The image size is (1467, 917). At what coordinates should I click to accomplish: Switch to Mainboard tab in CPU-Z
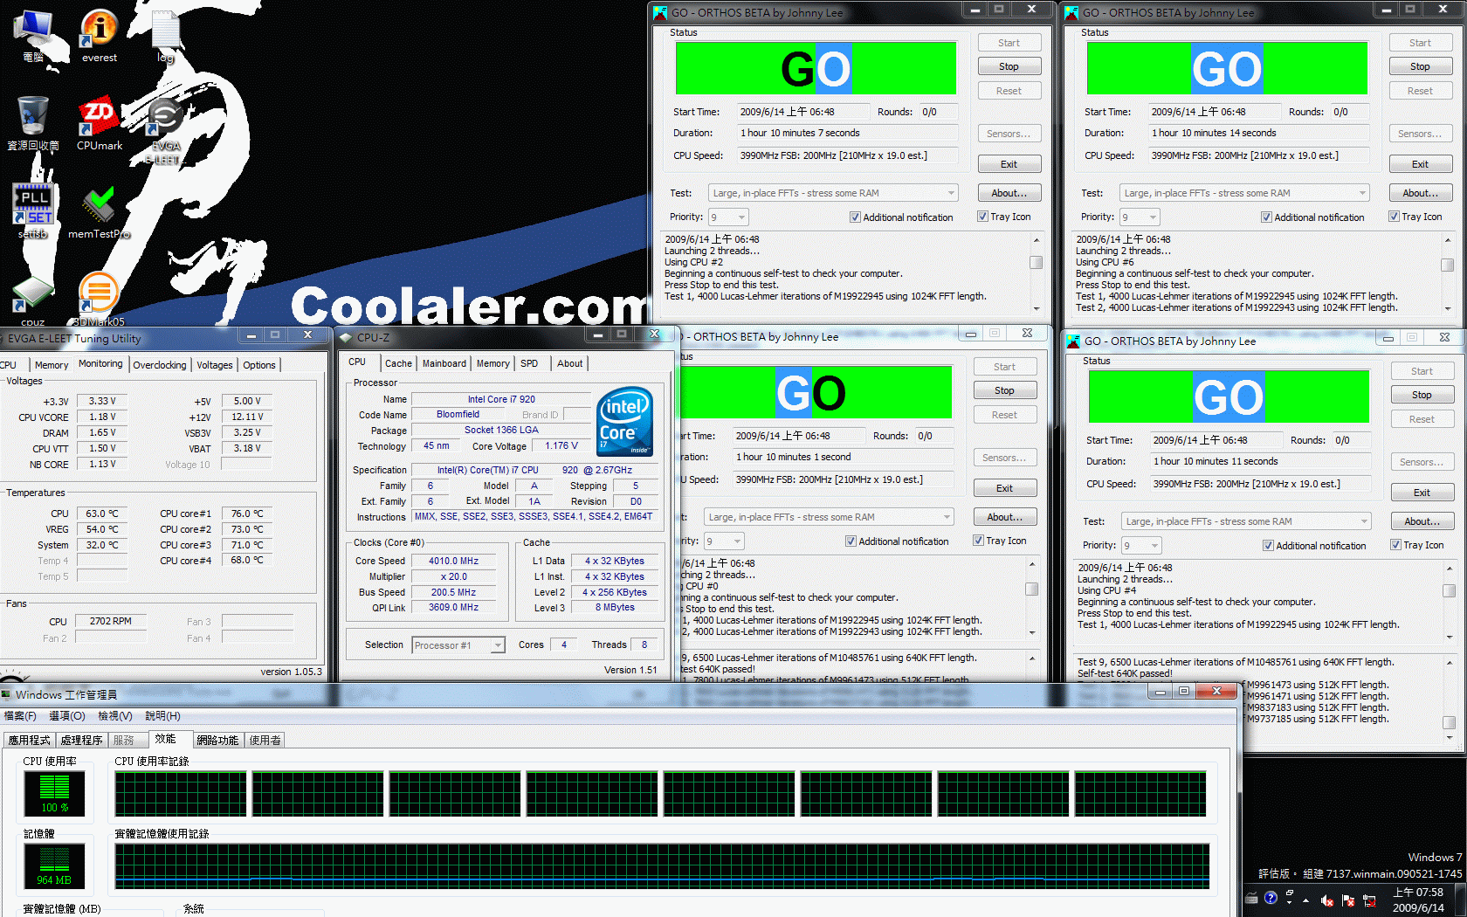click(444, 363)
